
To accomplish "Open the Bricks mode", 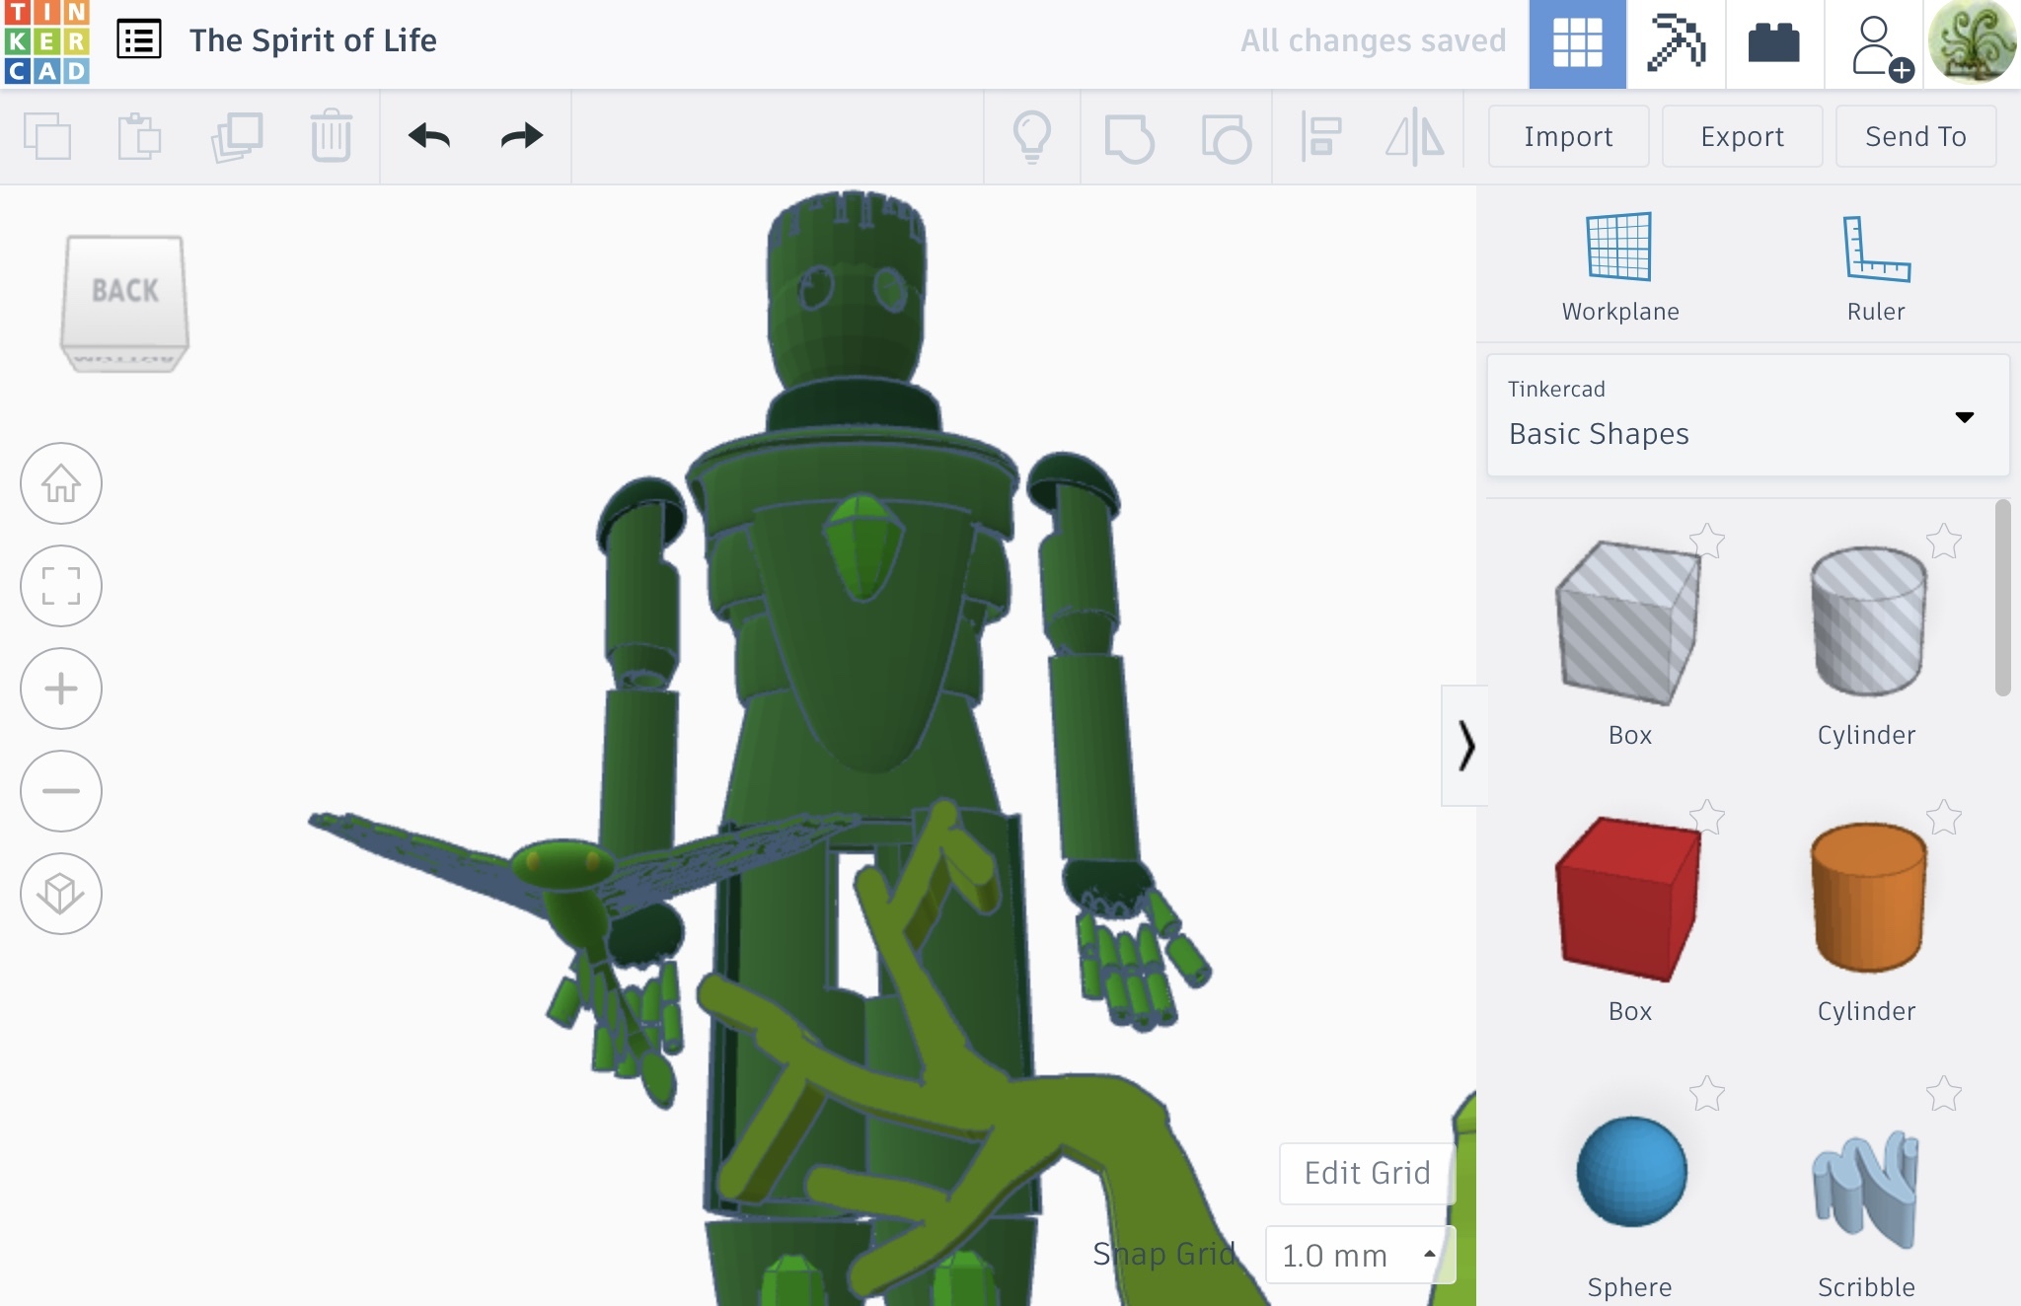I will tap(1773, 44).
